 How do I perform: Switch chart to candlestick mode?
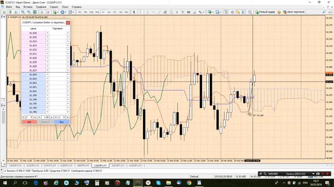click(10, 12)
